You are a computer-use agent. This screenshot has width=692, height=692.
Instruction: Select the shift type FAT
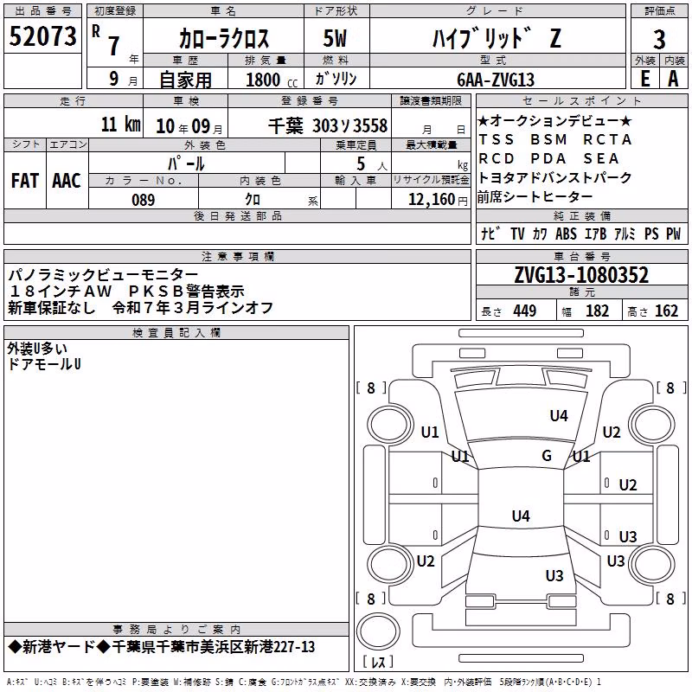(x=24, y=181)
